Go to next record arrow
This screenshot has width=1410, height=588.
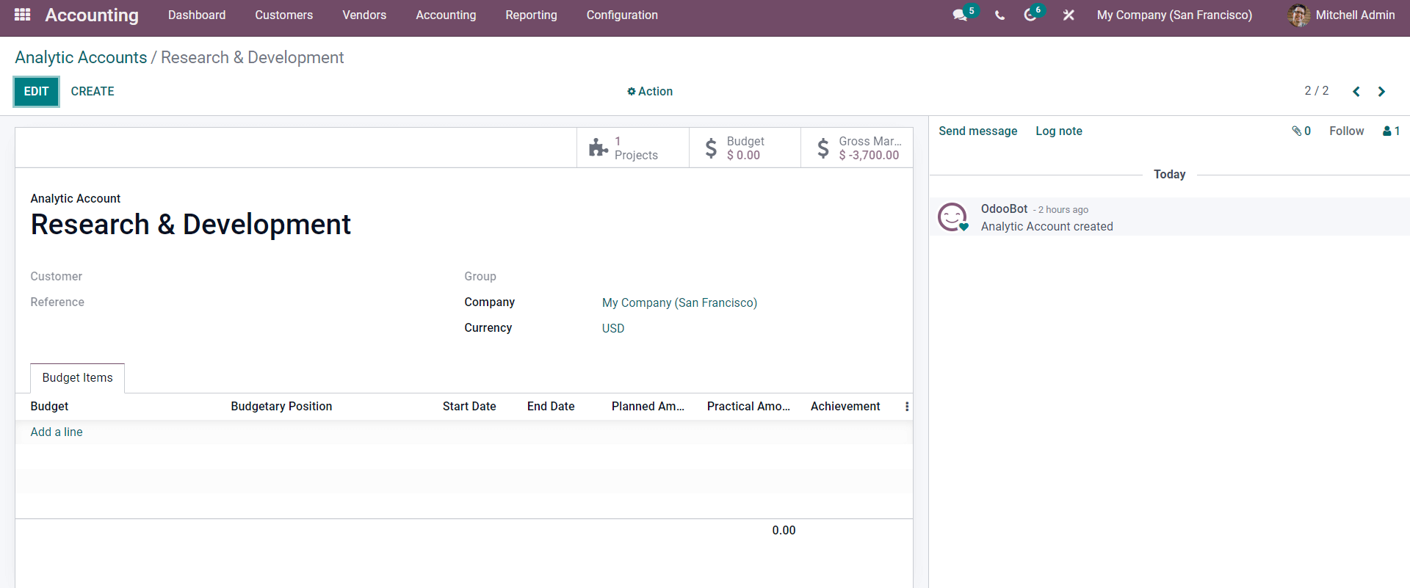tap(1381, 91)
